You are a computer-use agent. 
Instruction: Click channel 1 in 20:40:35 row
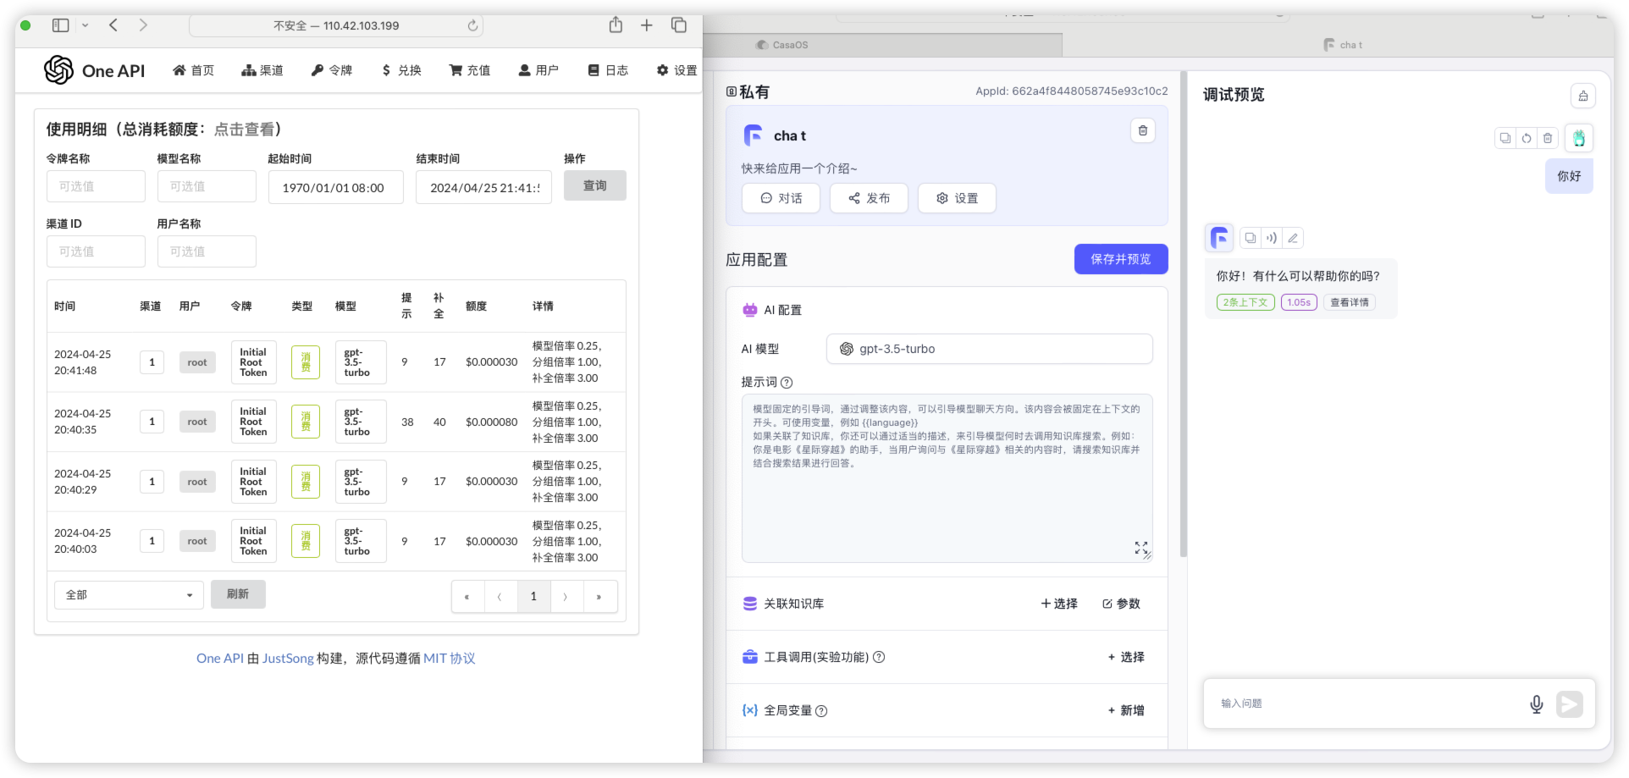coord(152,422)
